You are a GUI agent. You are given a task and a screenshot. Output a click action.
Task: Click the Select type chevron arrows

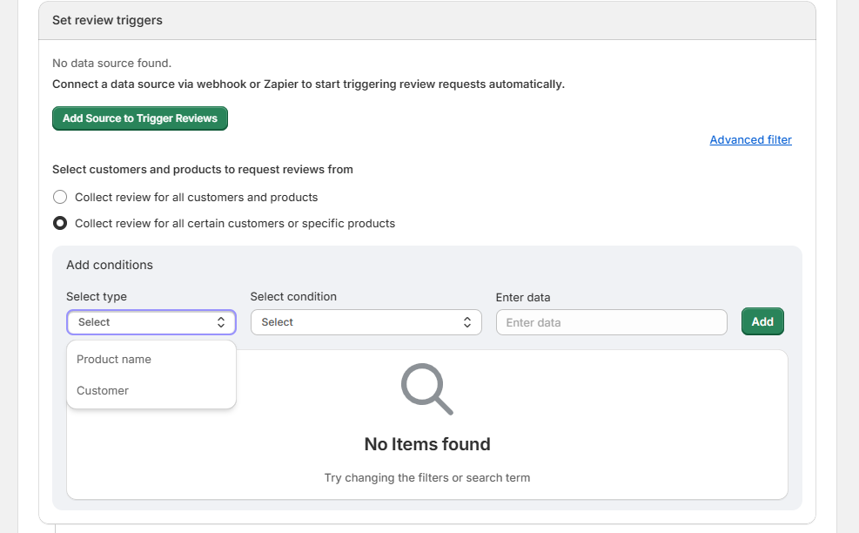221,322
